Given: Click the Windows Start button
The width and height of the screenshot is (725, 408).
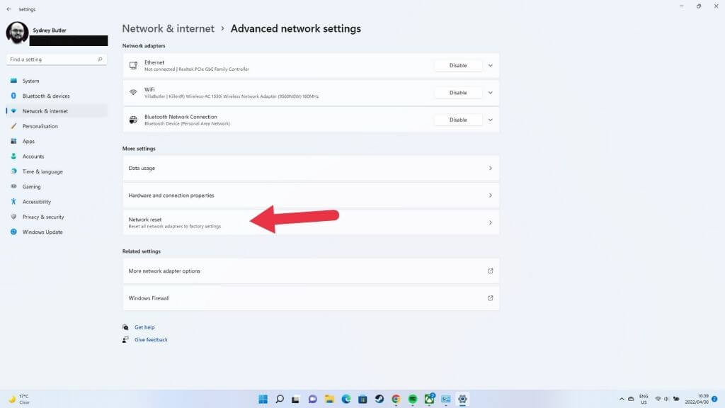Looking at the screenshot, I should [263, 399].
